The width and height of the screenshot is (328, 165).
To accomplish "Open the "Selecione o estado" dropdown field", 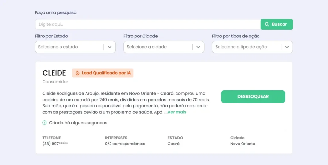I will 69,47.
